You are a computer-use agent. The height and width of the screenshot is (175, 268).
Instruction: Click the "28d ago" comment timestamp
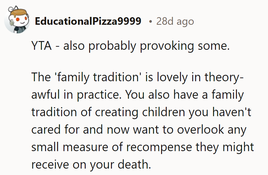[x=175, y=21]
